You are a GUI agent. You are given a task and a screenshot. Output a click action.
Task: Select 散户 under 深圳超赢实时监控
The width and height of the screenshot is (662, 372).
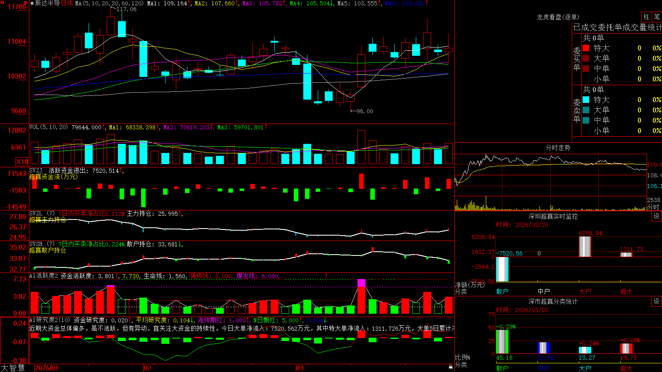[x=502, y=291]
